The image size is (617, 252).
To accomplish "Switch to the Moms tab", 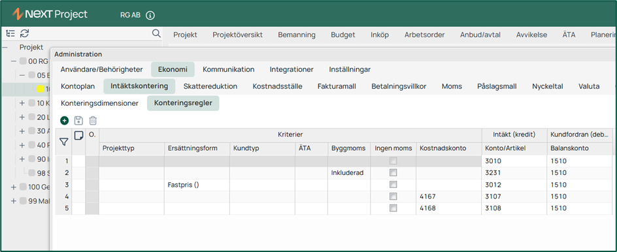I will (452, 86).
